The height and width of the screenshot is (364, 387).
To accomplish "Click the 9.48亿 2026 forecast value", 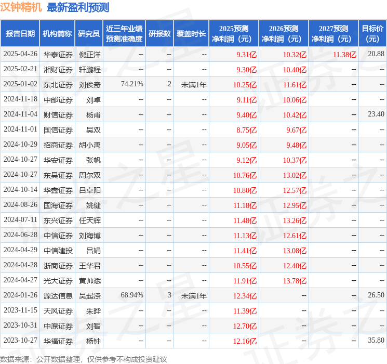I will (296, 145).
